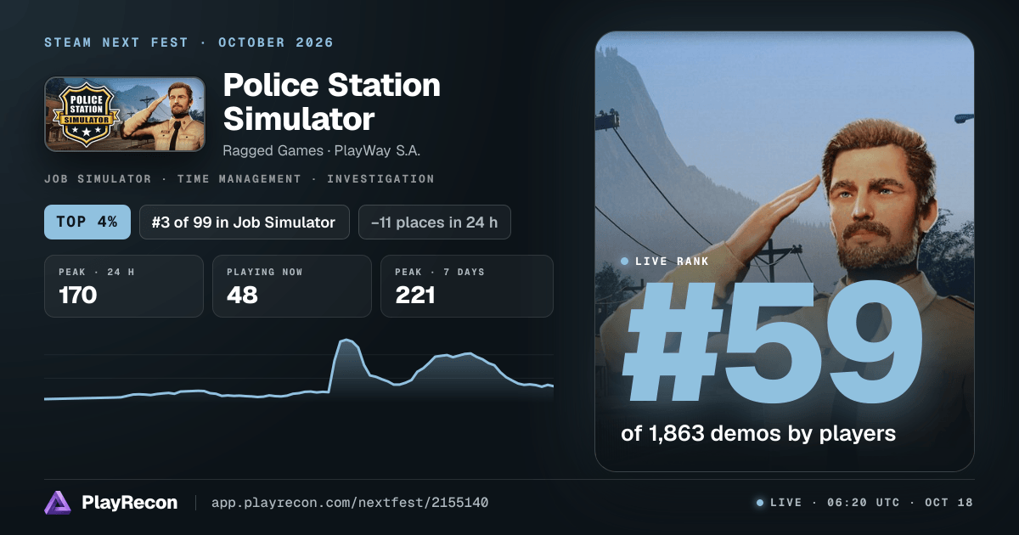Click the STEAM NEXT FEST · OCTOBER 2026 header
1019x535 pixels.
click(189, 42)
